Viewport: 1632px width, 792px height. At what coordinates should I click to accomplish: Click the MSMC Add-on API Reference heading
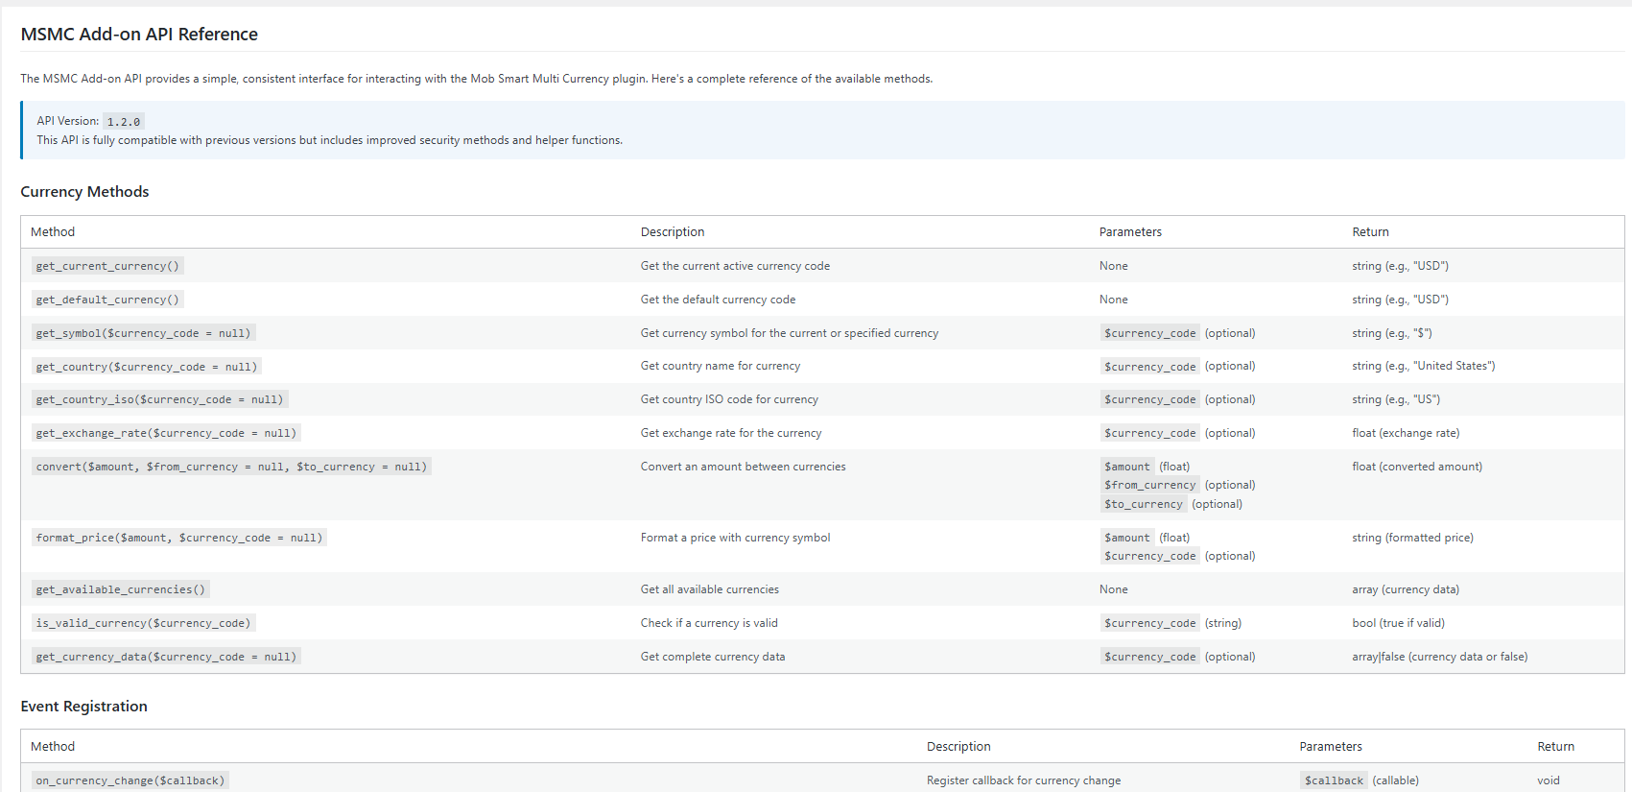click(139, 35)
